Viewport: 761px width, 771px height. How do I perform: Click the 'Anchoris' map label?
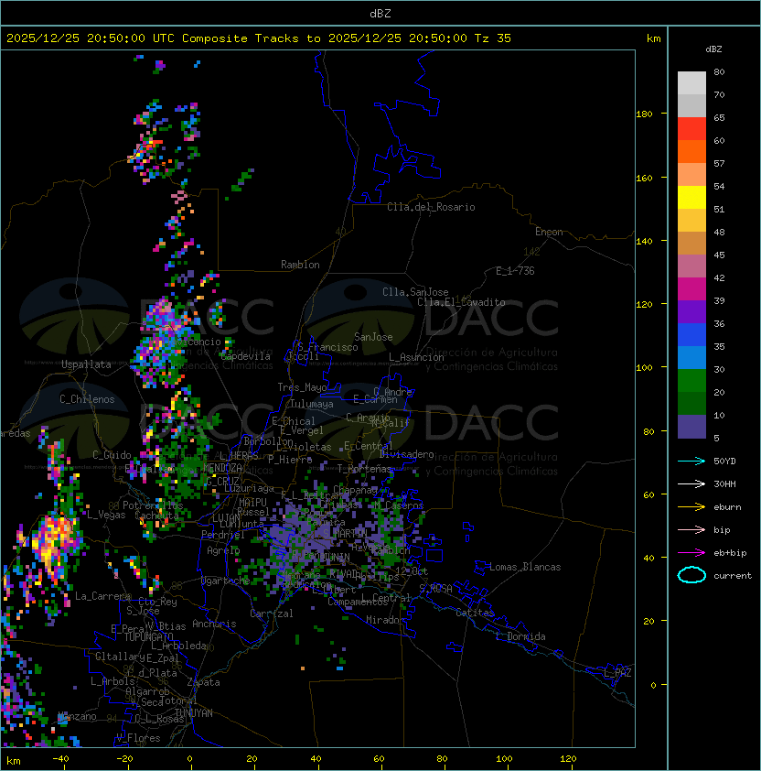[x=214, y=624]
